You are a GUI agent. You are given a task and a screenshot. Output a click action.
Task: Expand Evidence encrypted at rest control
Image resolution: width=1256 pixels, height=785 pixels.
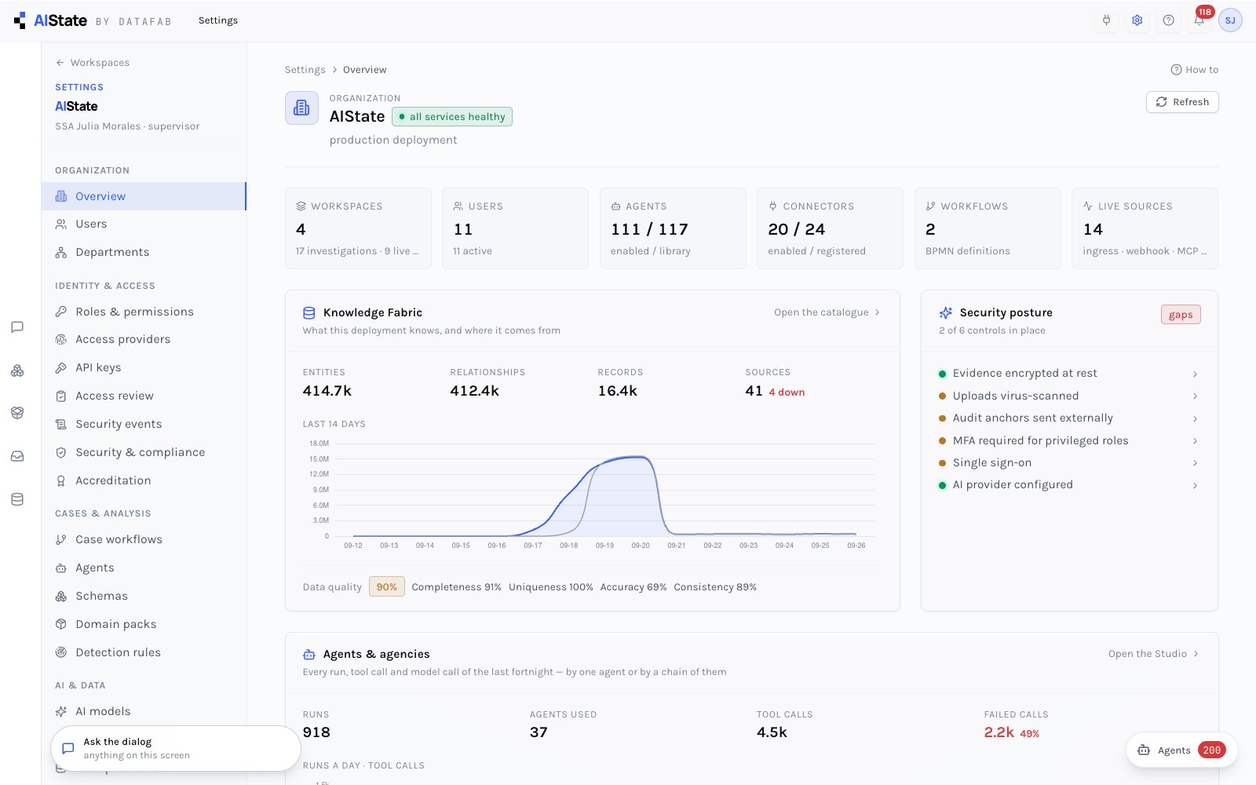[x=1069, y=374]
